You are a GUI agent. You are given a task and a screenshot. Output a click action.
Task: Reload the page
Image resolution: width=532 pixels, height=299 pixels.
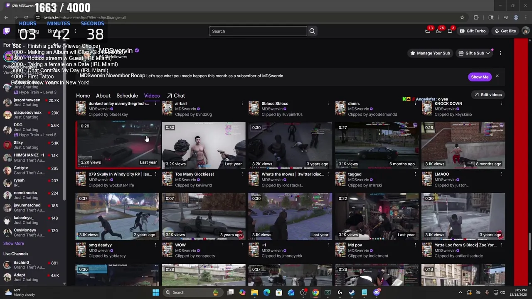tap(26, 17)
